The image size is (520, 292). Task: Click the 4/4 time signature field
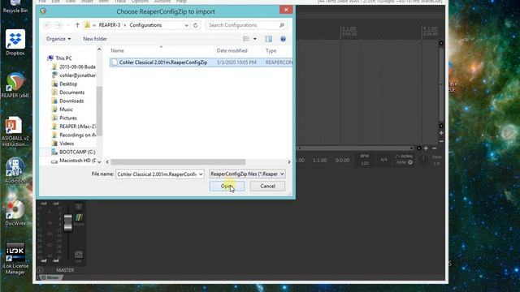tap(383, 160)
